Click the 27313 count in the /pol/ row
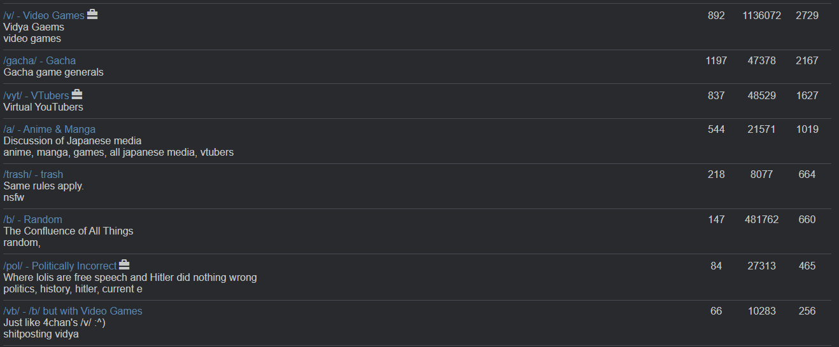The width and height of the screenshot is (839, 347). 761,266
